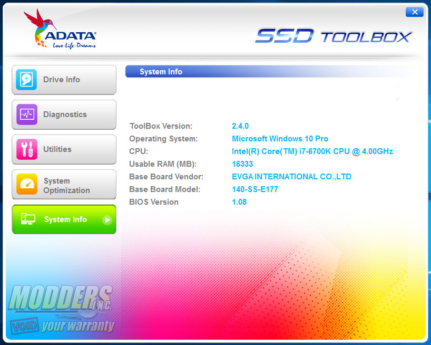Open the Drive Info section label
431x345 pixels.
click(62, 80)
